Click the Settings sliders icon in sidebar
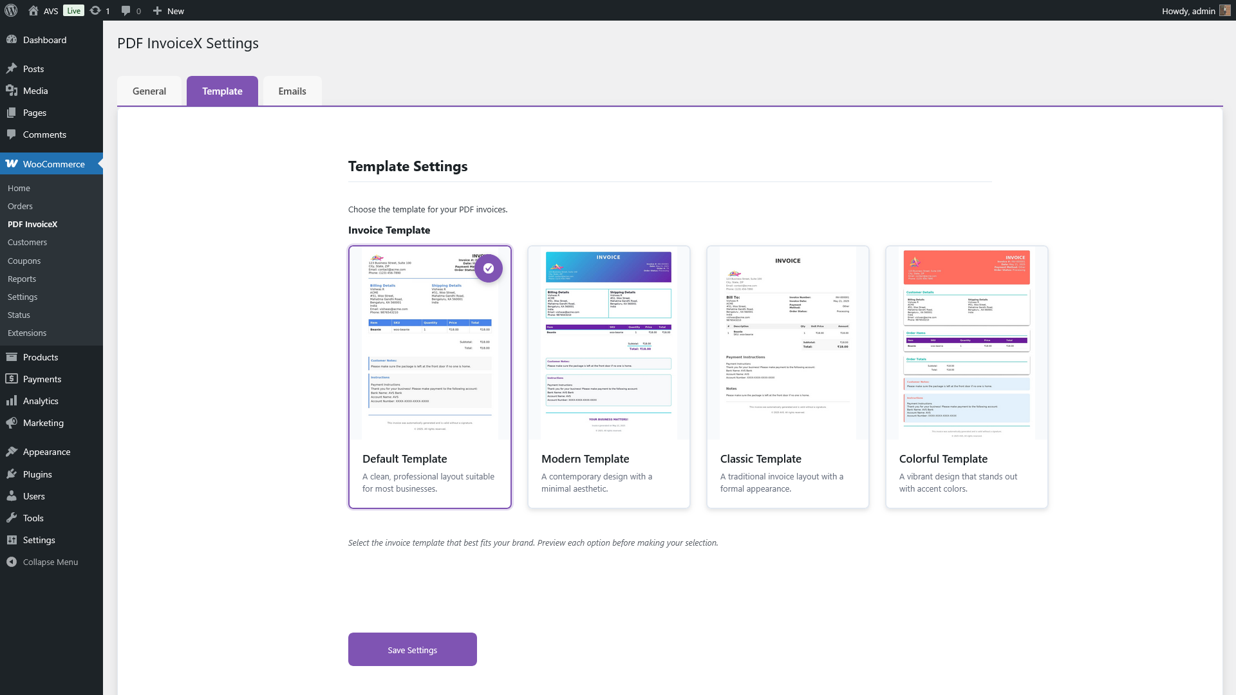This screenshot has height=695, width=1236. 12,539
